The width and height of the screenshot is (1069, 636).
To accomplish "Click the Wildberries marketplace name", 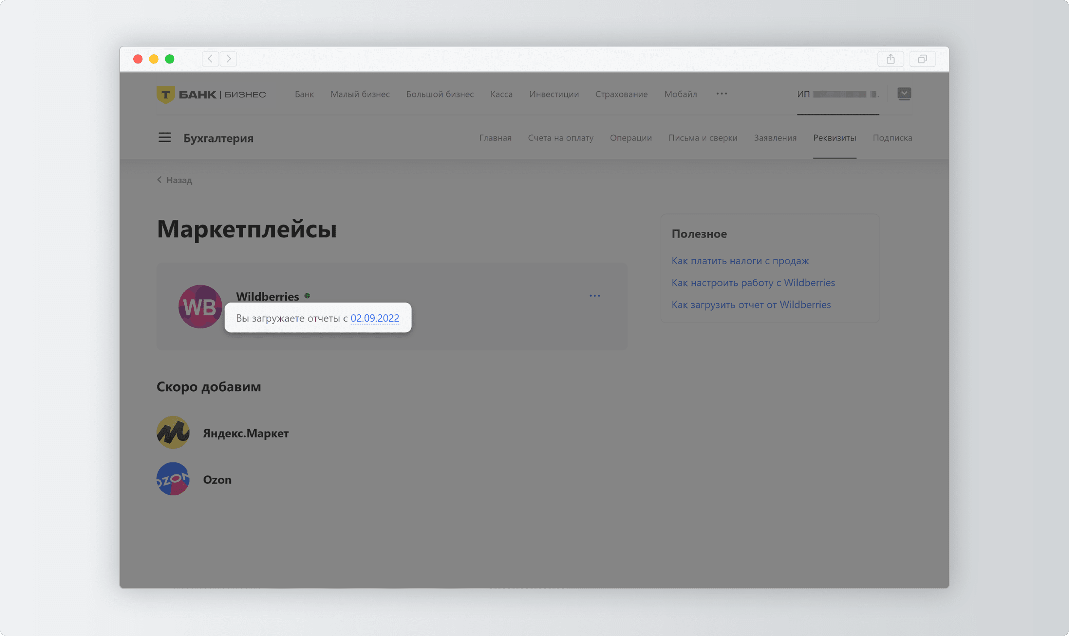I will (x=267, y=296).
